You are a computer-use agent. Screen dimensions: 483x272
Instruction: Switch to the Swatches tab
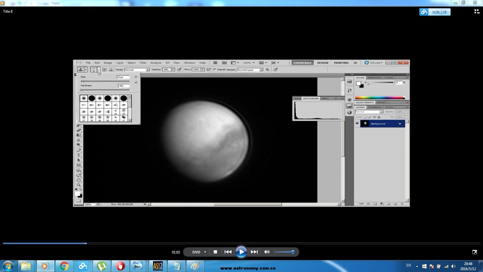(374, 78)
